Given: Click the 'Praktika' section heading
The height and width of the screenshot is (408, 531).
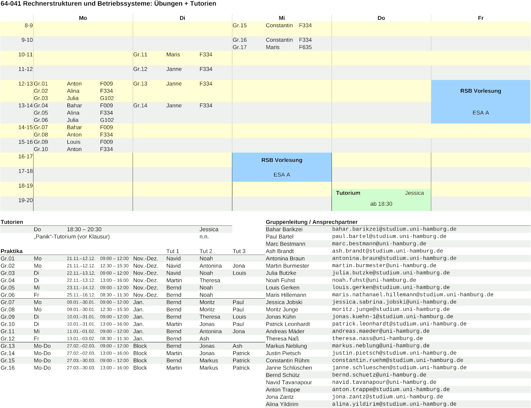Looking at the screenshot, I should click(12, 251).
